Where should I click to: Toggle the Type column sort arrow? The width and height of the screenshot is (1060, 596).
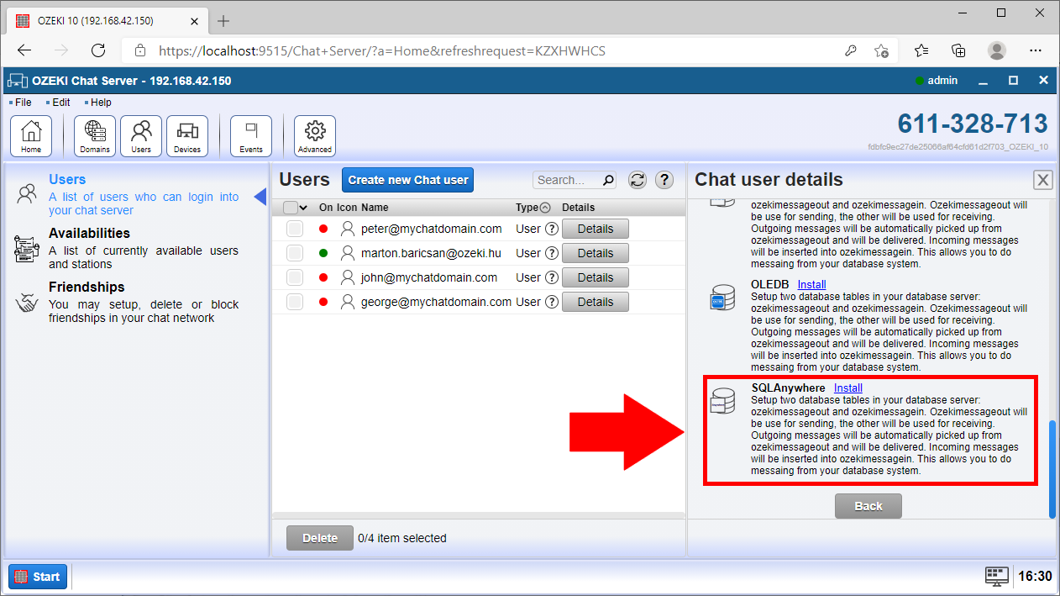pyautogui.click(x=545, y=208)
